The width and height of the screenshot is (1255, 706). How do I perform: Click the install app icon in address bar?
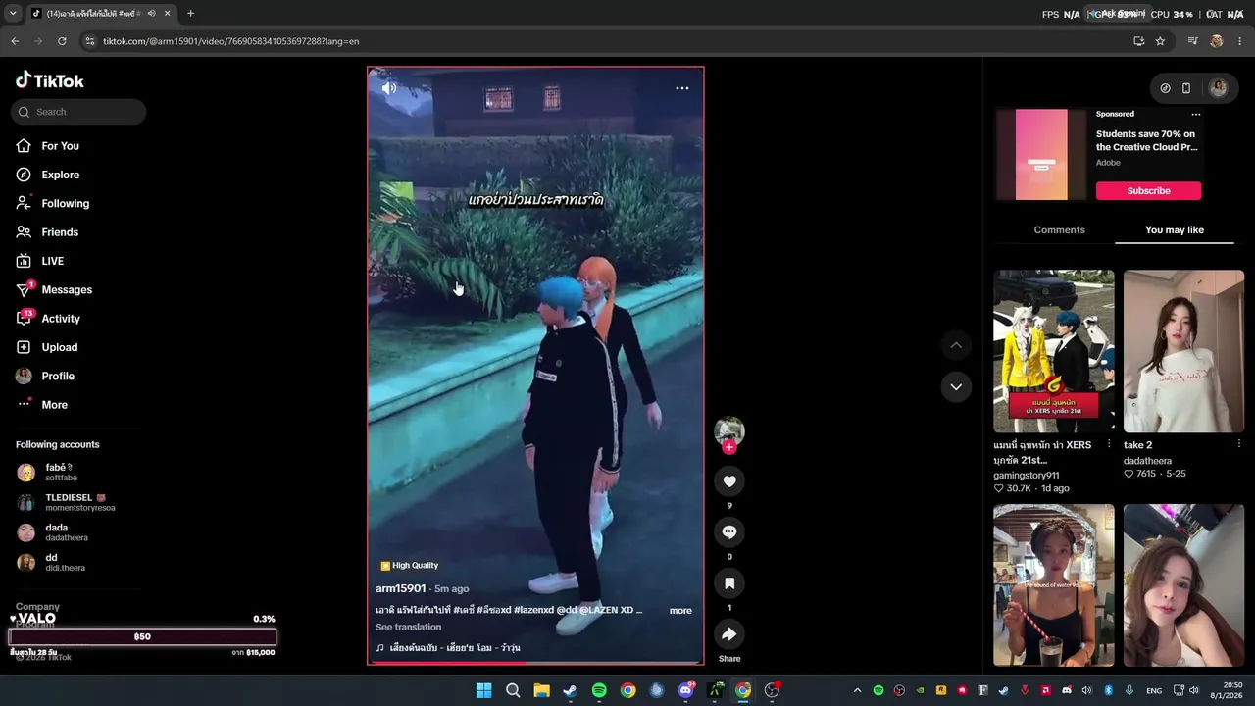(x=1138, y=41)
